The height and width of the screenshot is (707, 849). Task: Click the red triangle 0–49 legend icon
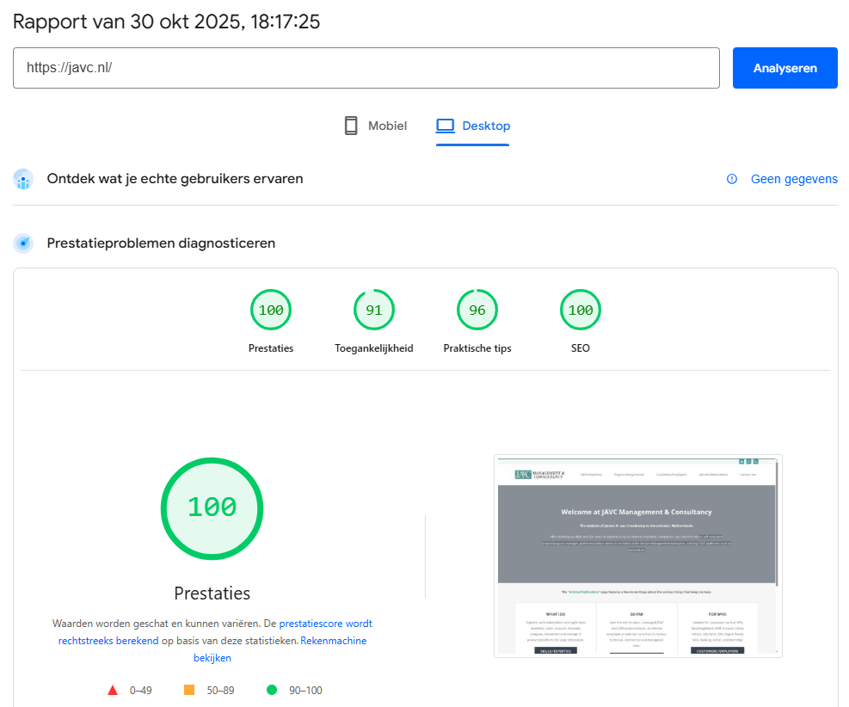(x=112, y=690)
